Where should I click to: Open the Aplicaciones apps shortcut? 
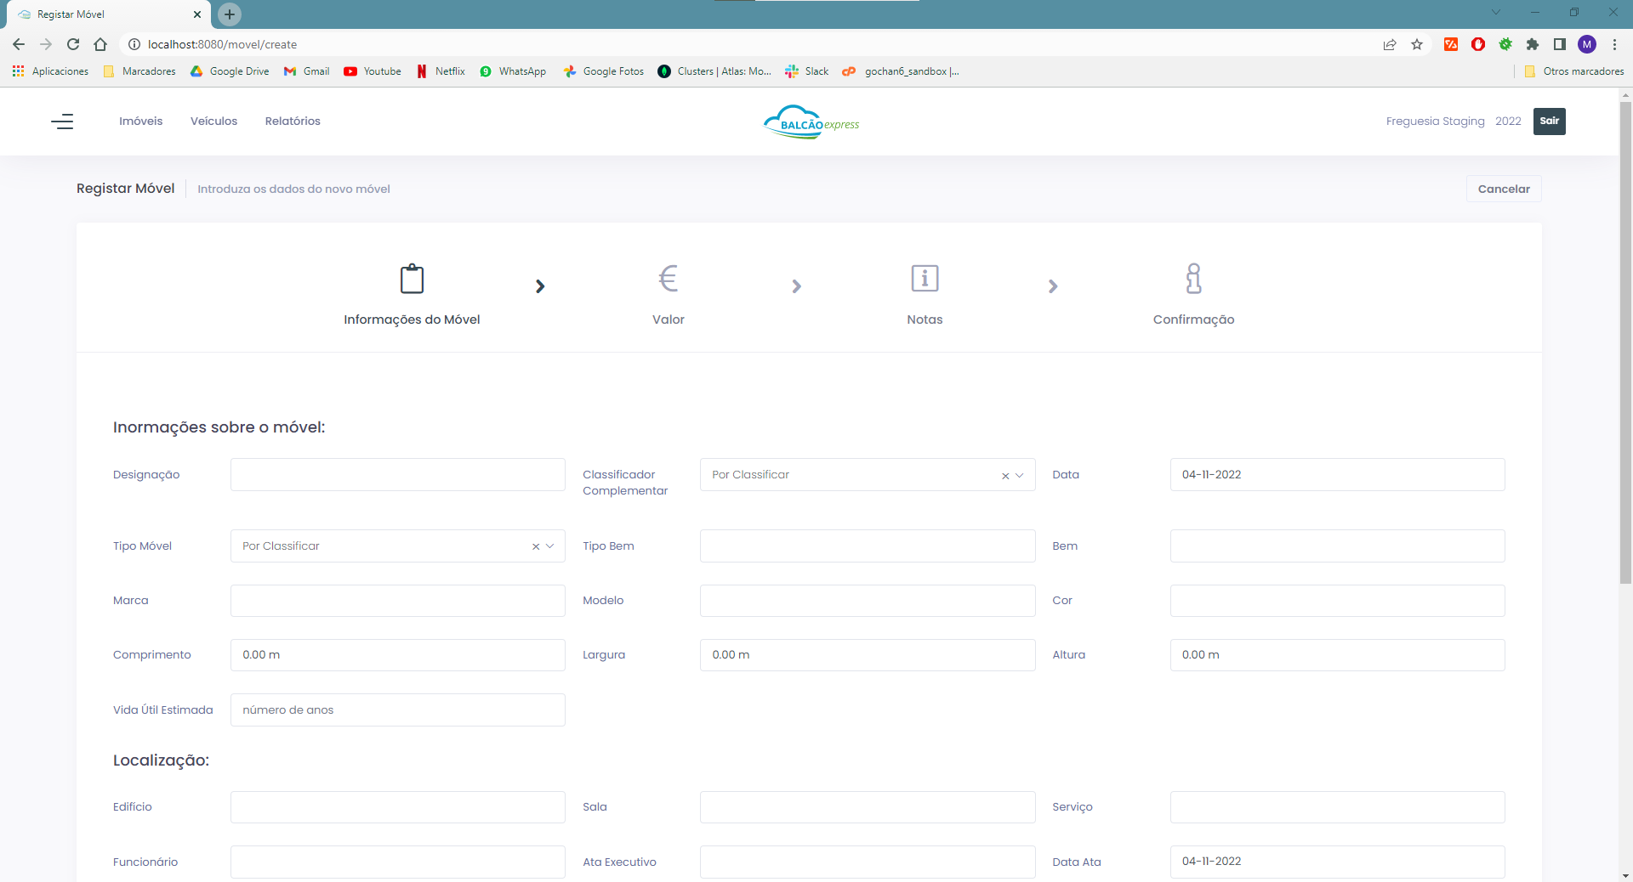(50, 71)
